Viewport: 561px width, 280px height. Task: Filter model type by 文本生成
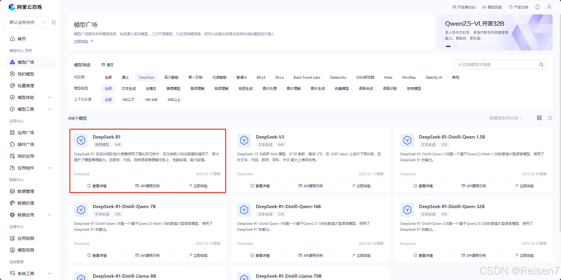129,89
